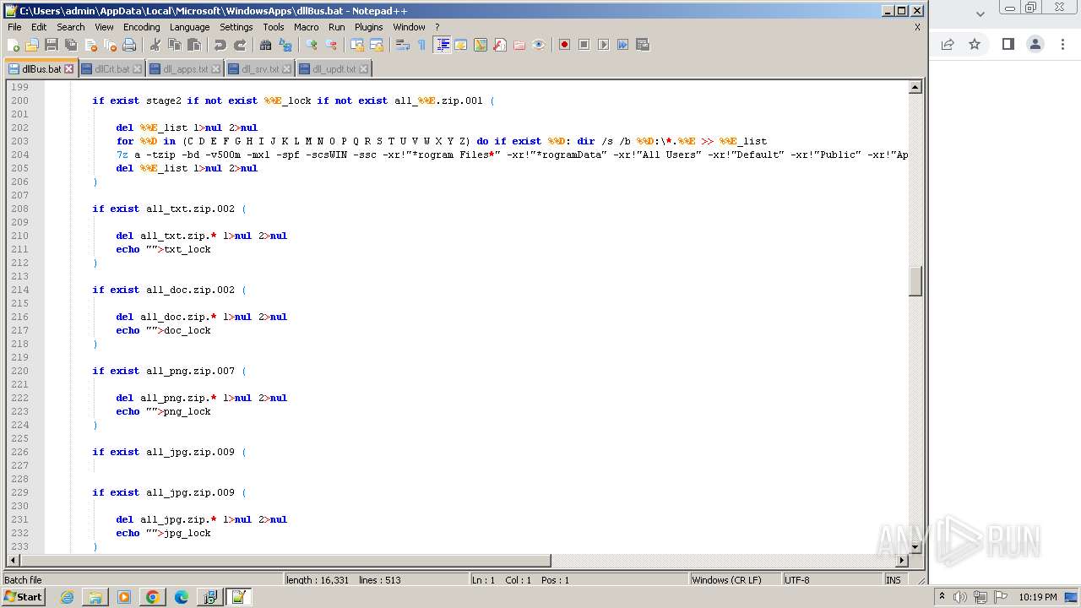Start macro recording
Image resolution: width=1081 pixels, height=608 pixels.
(x=564, y=45)
